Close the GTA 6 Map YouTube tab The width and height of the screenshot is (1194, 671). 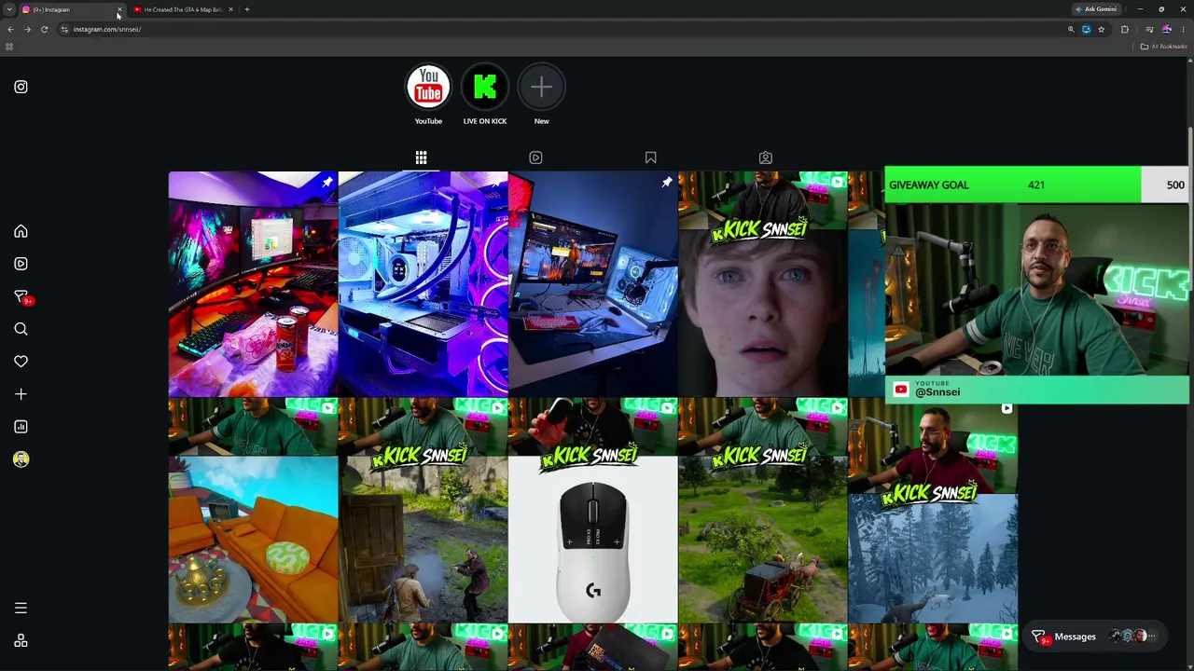(x=230, y=9)
